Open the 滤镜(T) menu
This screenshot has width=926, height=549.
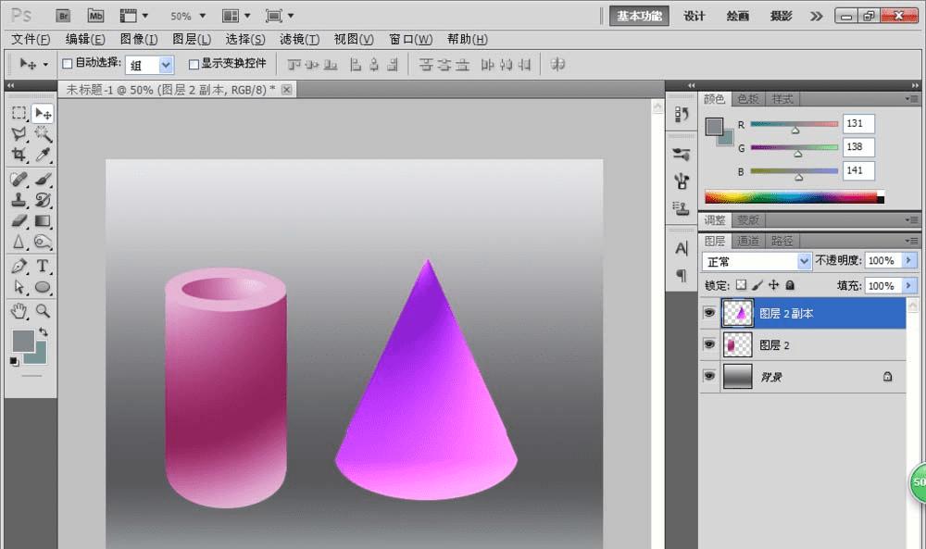coord(299,39)
